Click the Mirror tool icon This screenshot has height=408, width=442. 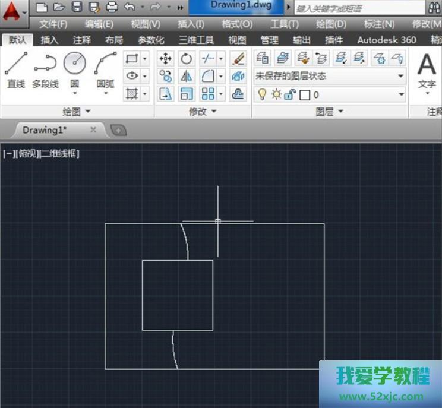pos(187,76)
